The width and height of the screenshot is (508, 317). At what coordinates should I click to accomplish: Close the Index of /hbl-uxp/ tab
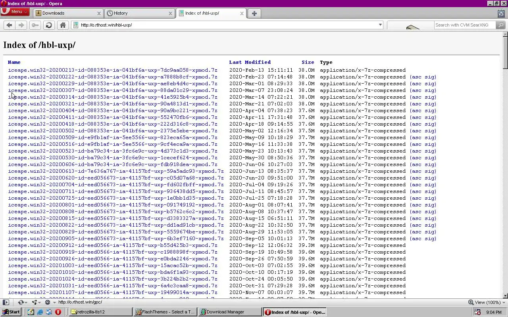click(242, 13)
